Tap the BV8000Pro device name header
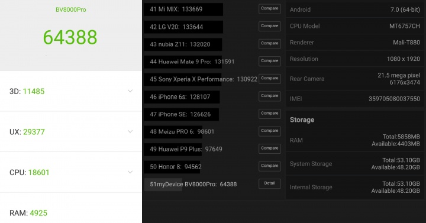The height and width of the screenshot is (223, 426). coord(71,9)
